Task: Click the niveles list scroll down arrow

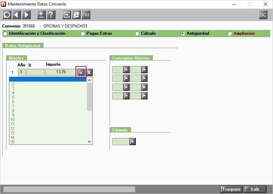Action: (90, 142)
